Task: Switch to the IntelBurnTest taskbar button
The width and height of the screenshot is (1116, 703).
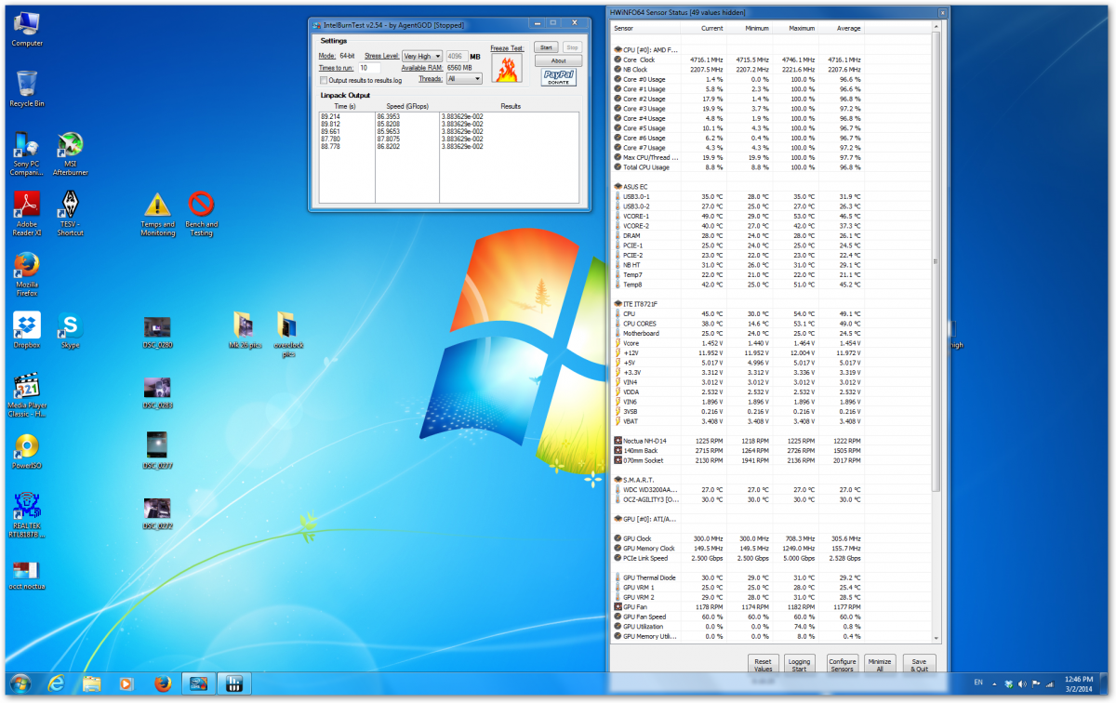Action: [x=198, y=684]
